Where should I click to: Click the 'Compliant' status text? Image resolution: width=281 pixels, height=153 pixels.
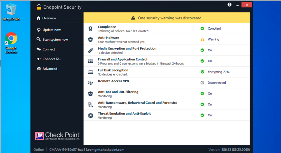coord(214,29)
